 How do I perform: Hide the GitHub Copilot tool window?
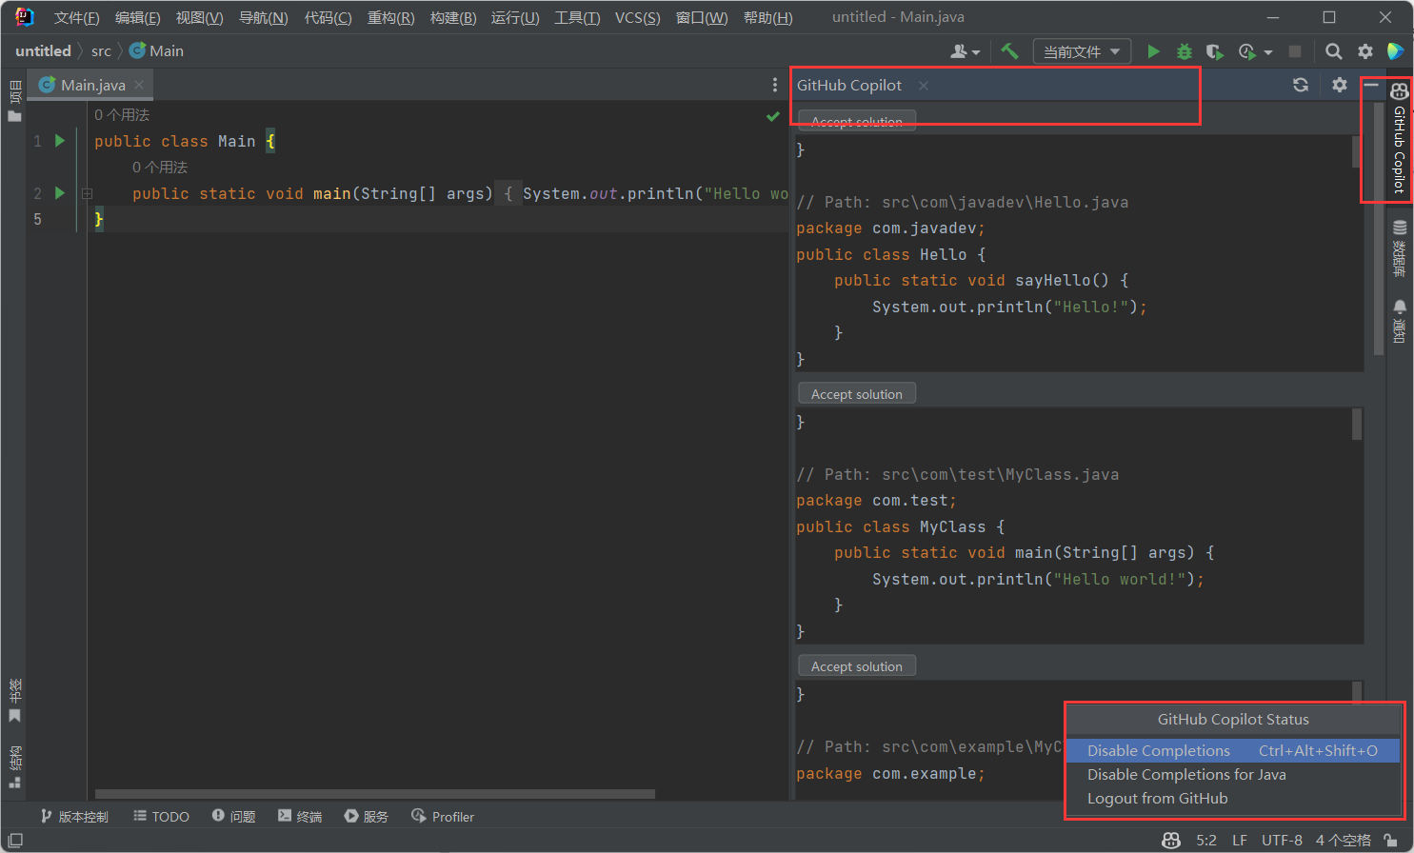[1371, 85]
